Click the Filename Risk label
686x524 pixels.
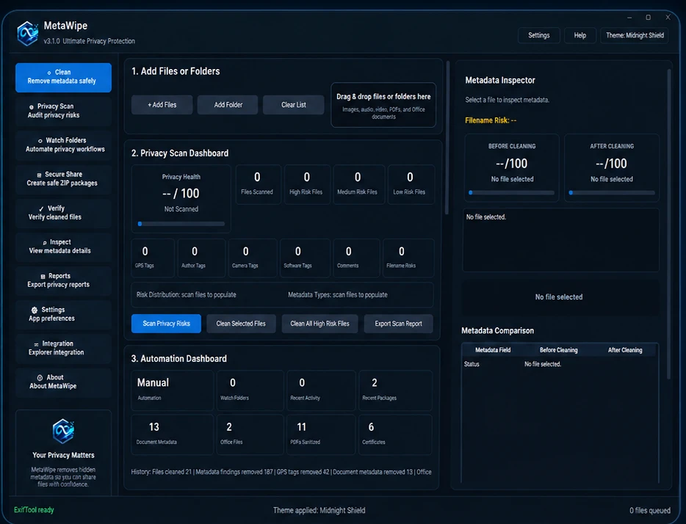[x=491, y=120]
